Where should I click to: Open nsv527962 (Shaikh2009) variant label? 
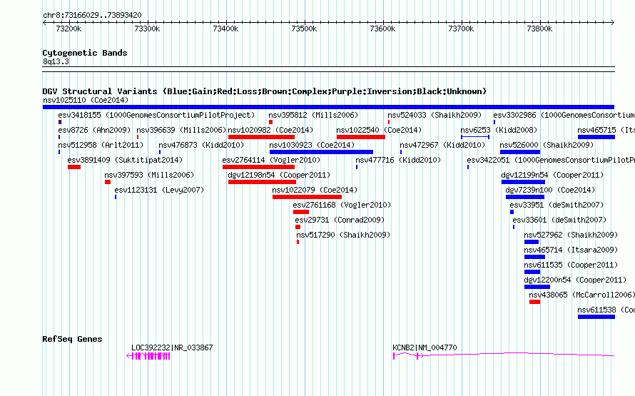coord(571,235)
